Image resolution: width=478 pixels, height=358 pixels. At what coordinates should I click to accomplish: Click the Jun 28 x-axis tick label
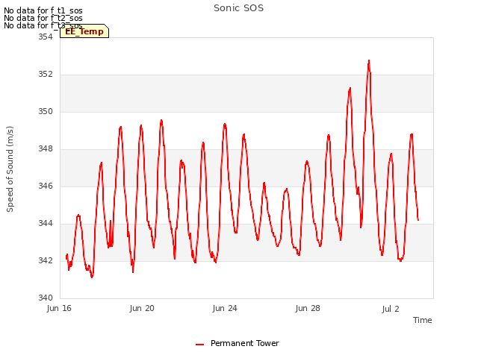coord(308,308)
